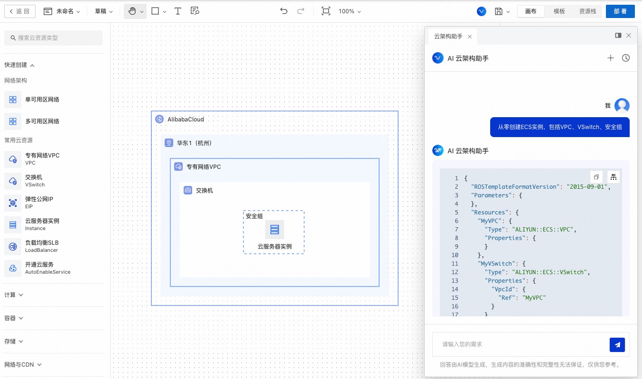Click the save disk icon
Viewport: 642px width, 379px height.
pyautogui.click(x=498, y=11)
